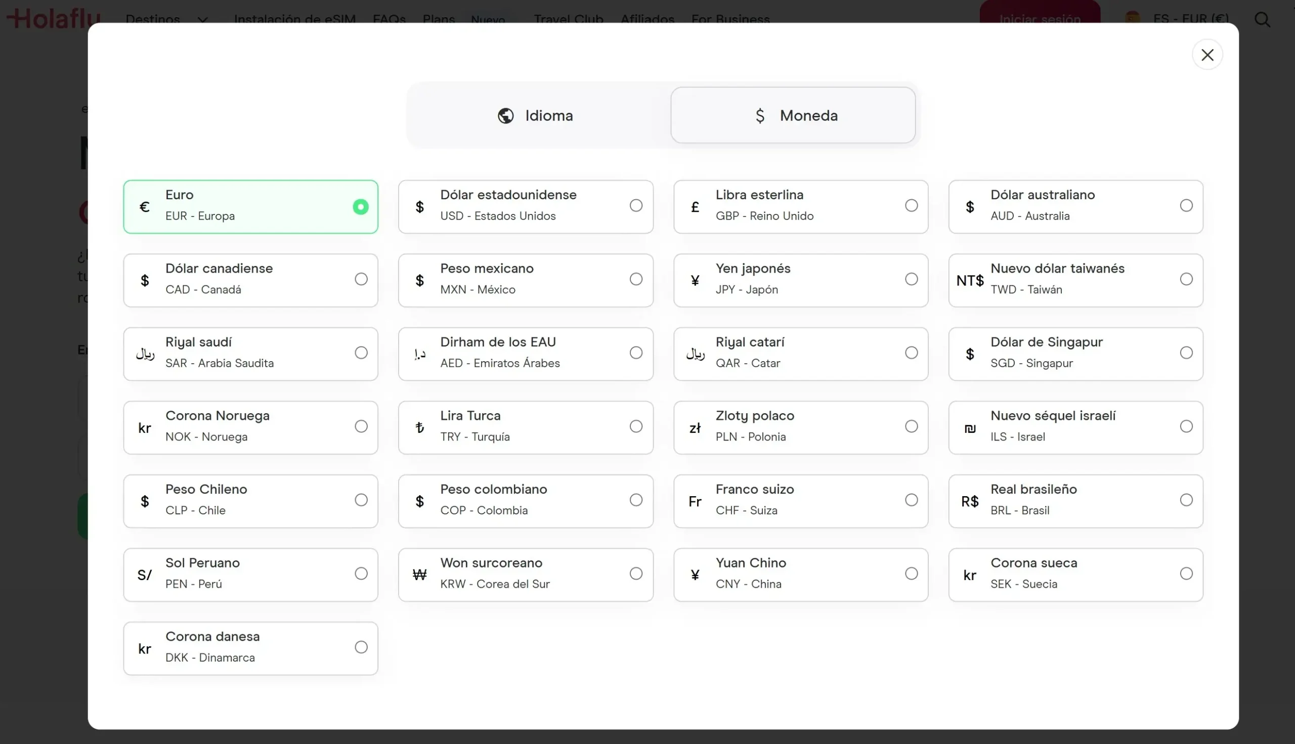Image resolution: width=1295 pixels, height=744 pixels.
Task: Click the South Korean won symbol icon
Action: [x=419, y=575]
